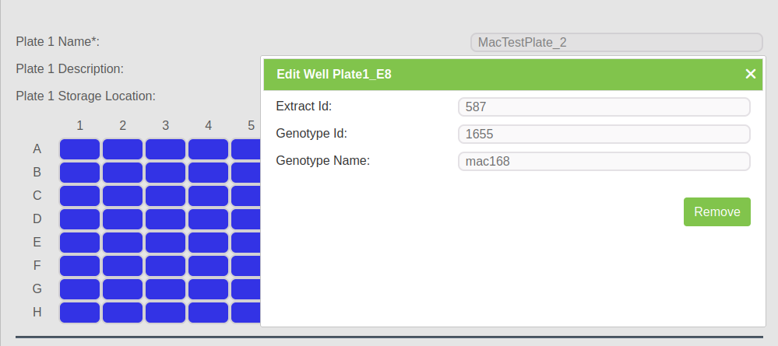Viewport: 778px width, 346px height.
Task: Select well A2 on the plate
Action: click(122, 149)
